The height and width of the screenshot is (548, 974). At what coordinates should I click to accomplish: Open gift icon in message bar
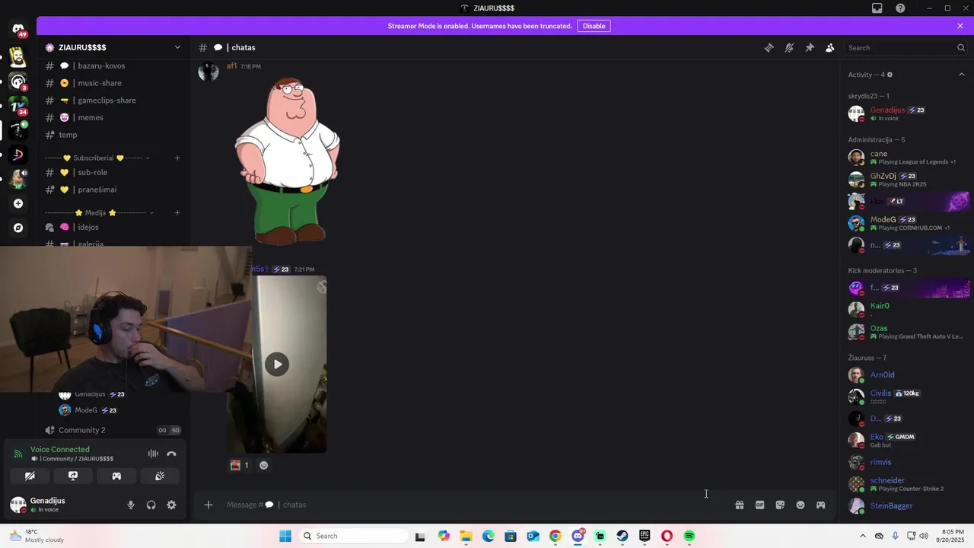coord(739,505)
